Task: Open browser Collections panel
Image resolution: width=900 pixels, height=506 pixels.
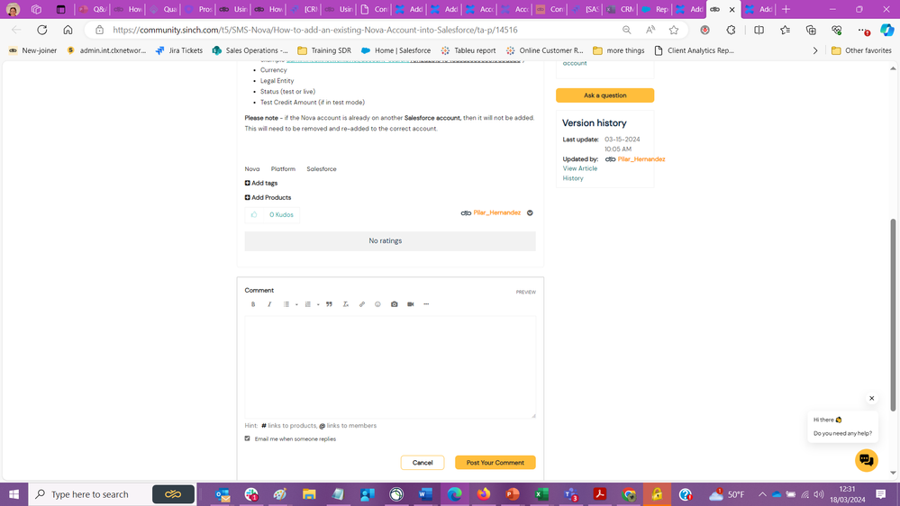Action: (x=811, y=30)
